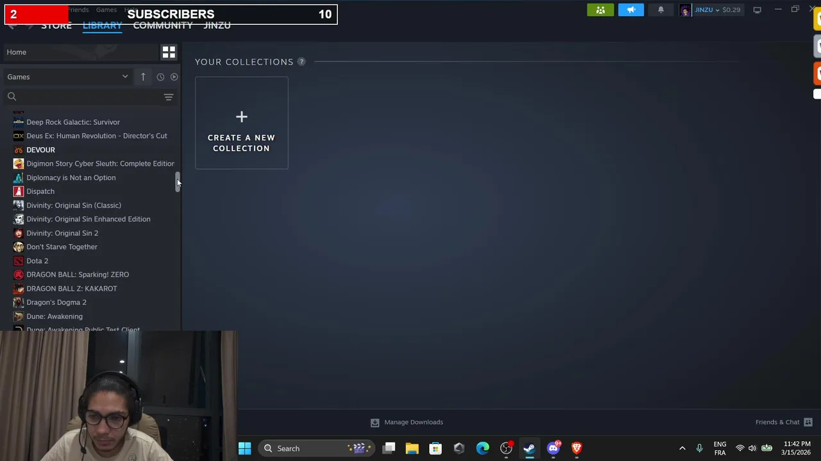Select Don't Starve Together
The image size is (821, 461).
click(x=62, y=247)
